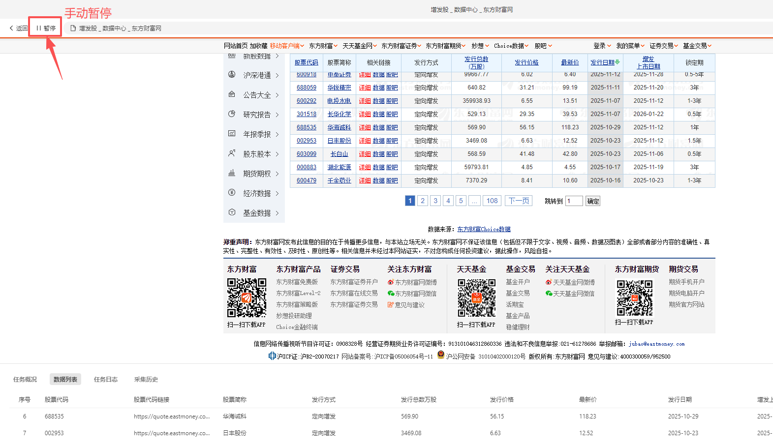Switch to the 任务日志 tab

tap(106, 379)
